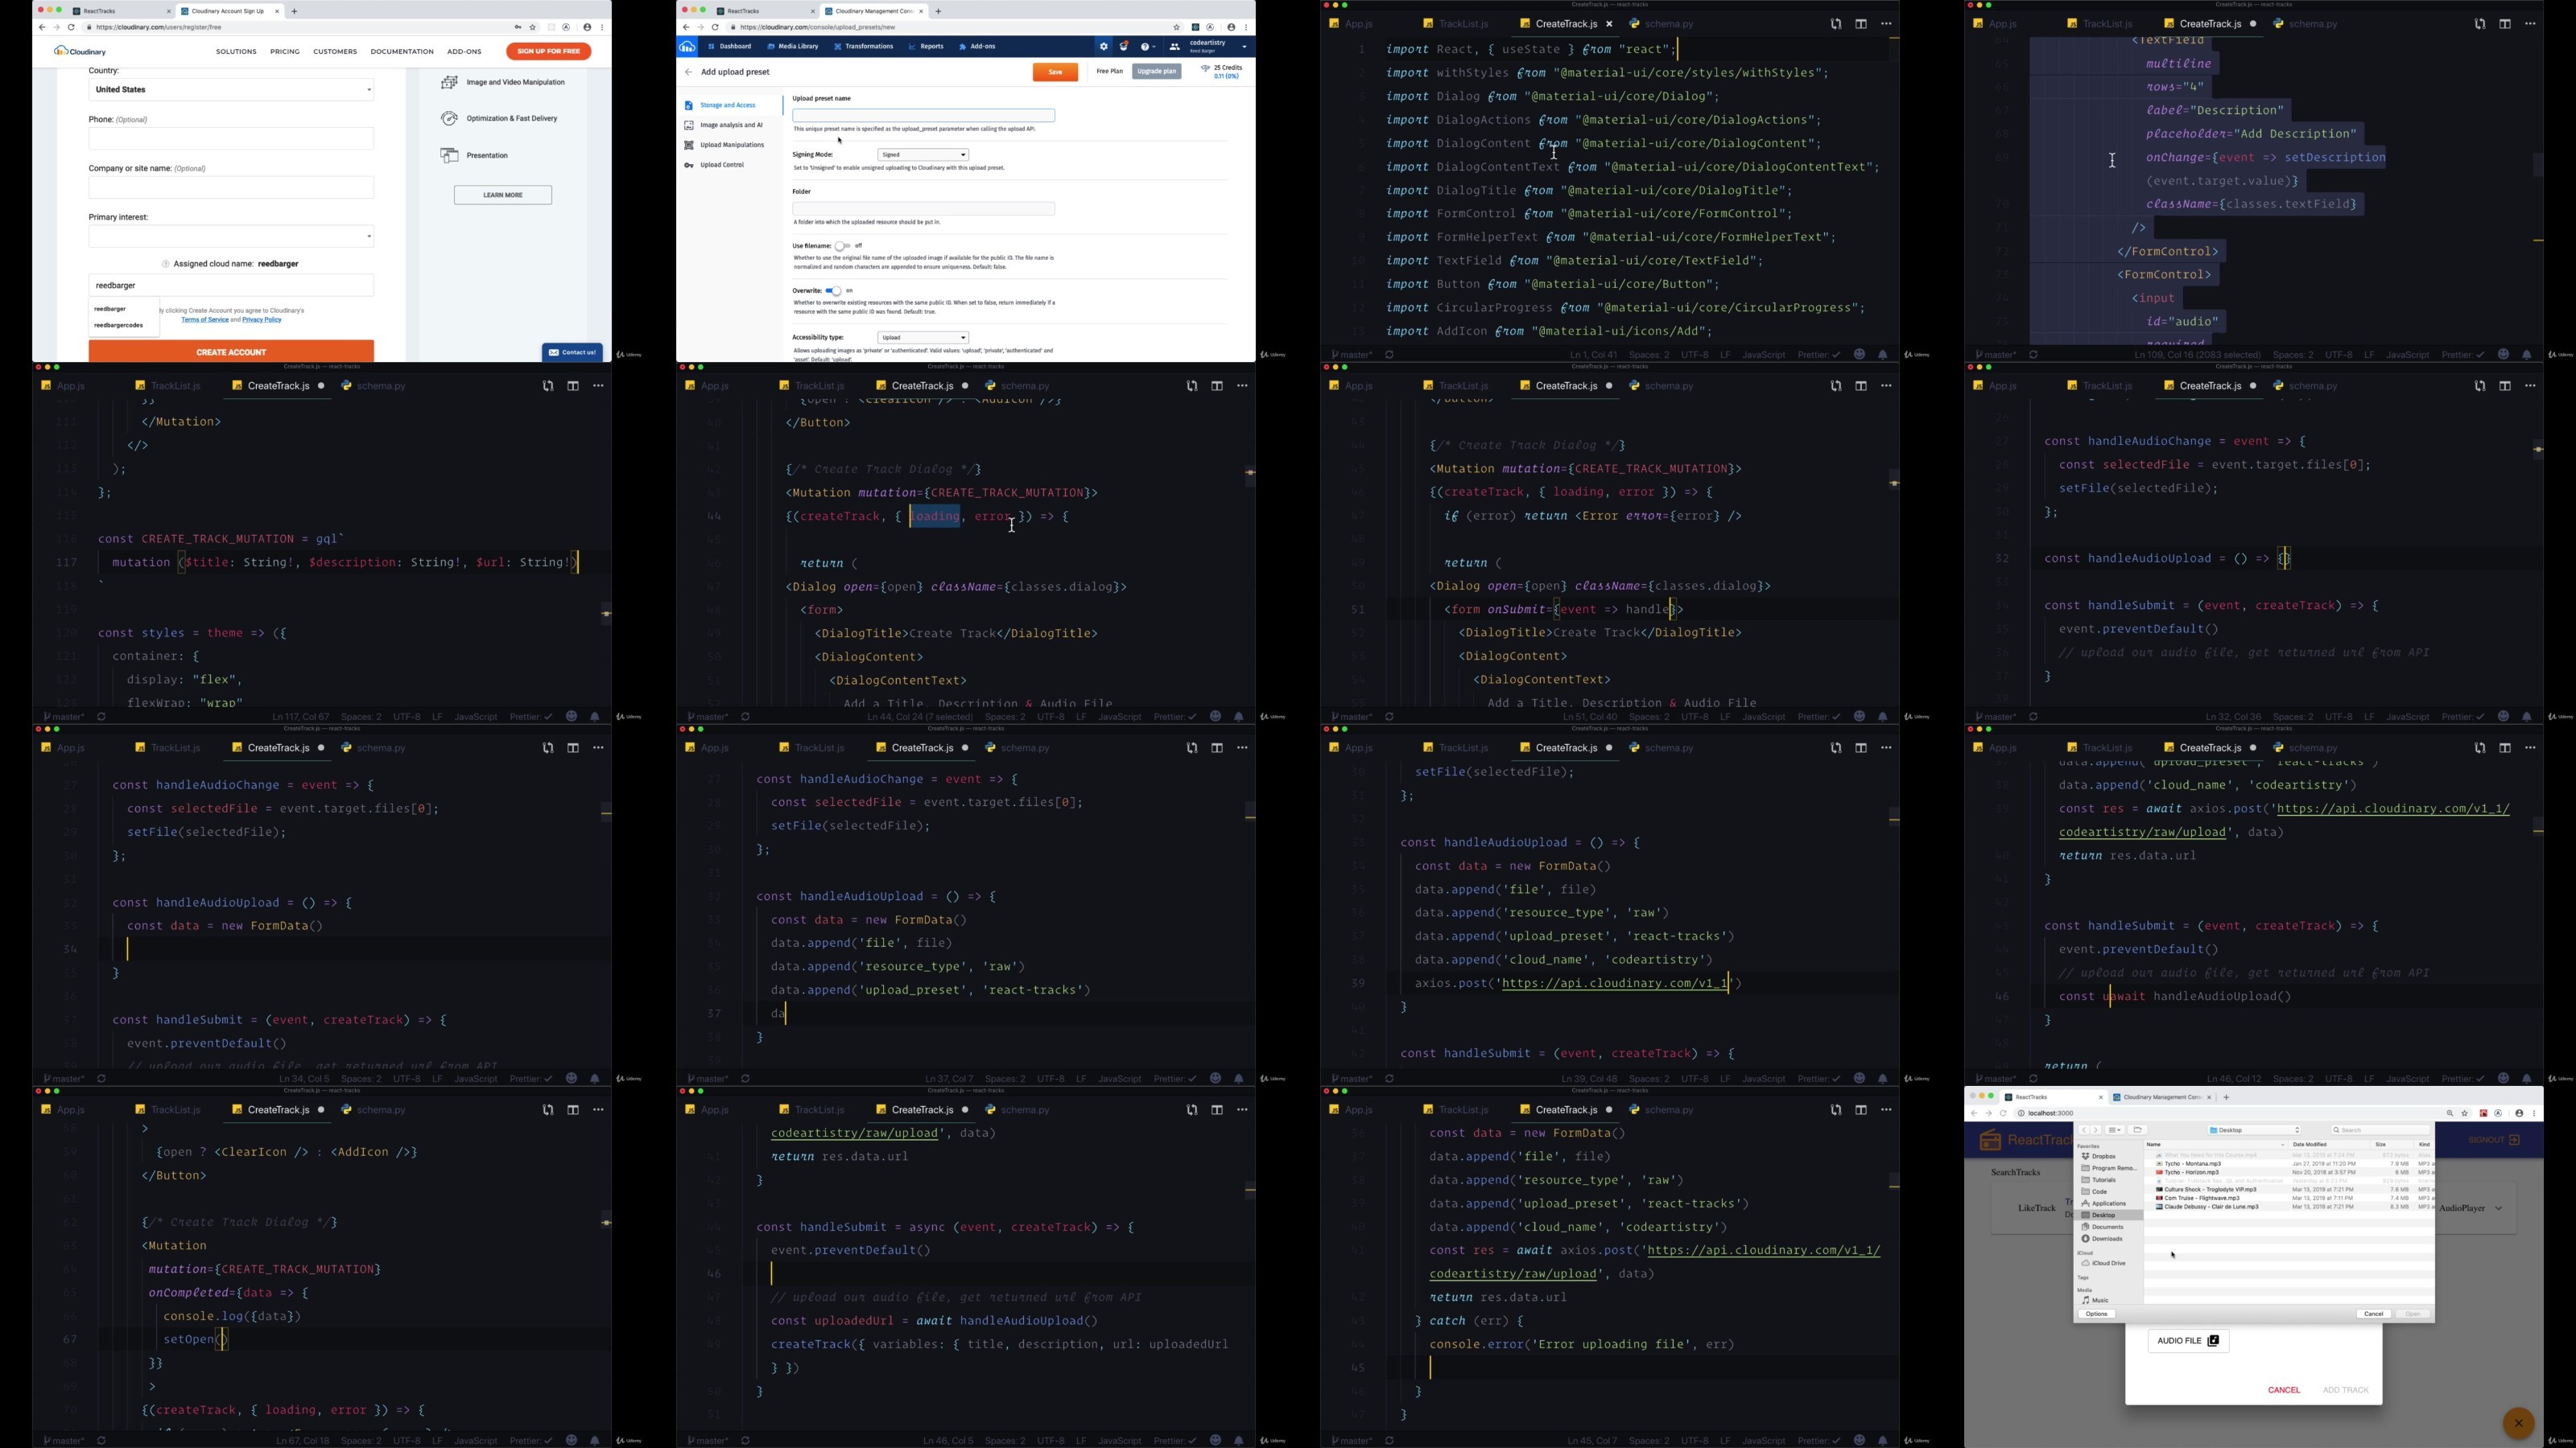Click the Cloudinary logo on signup page

coord(80,52)
